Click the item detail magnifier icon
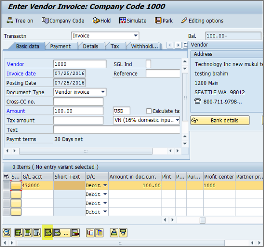 pos(7,232)
